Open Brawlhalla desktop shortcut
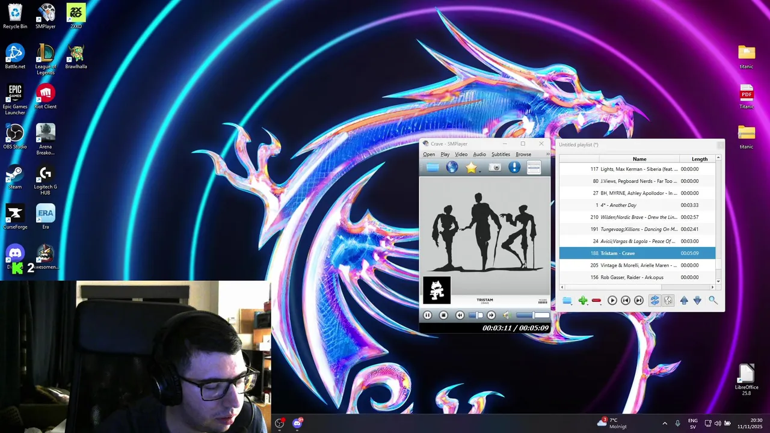The height and width of the screenshot is (433, 770). coord(76,57)
